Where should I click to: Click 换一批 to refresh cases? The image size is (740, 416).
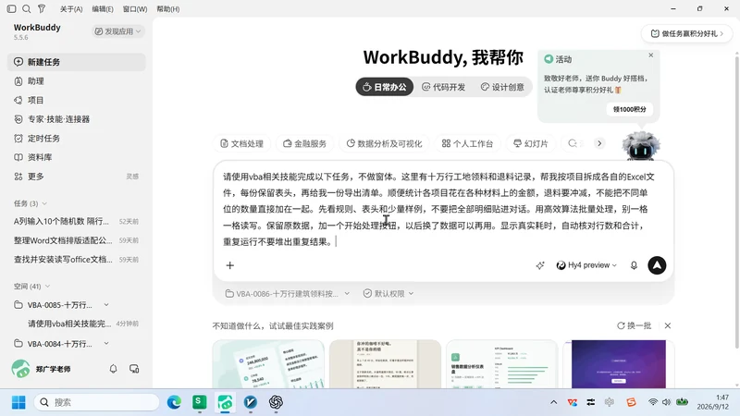[634, 325]
